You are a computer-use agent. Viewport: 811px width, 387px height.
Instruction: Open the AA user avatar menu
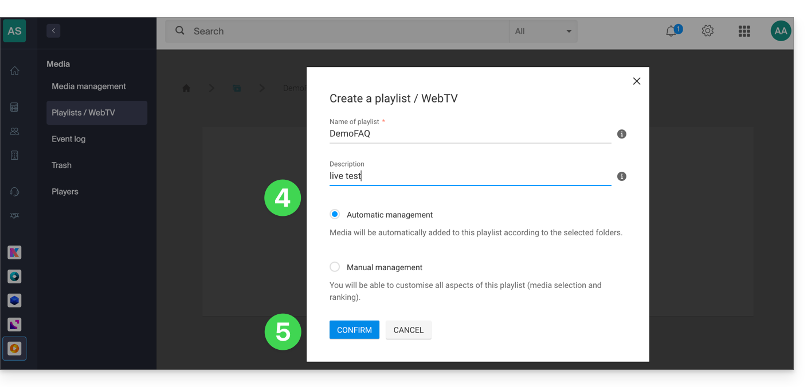781,31
